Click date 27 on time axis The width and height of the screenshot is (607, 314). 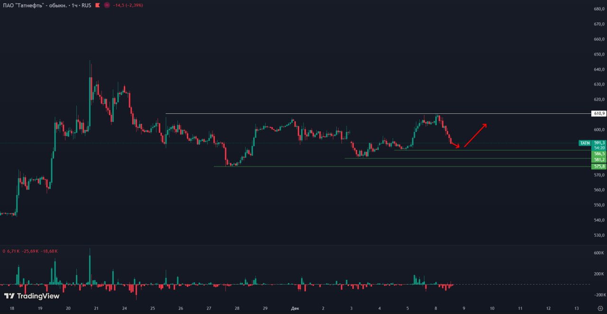click(x=209, y=308)
